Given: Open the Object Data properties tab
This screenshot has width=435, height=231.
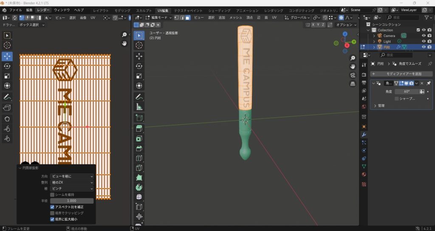Looking at the screenshot, I should (364, 166).
